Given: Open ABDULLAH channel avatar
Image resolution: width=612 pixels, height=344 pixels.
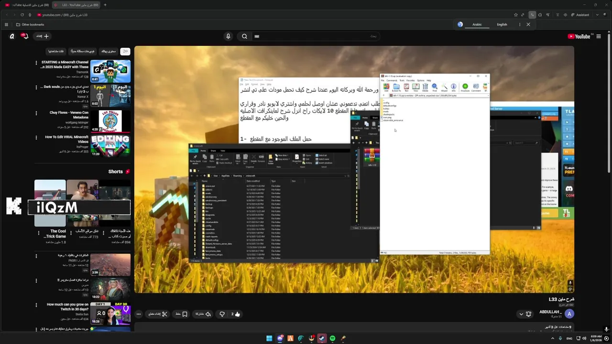Looking at the screenshot, I should 569,314.
